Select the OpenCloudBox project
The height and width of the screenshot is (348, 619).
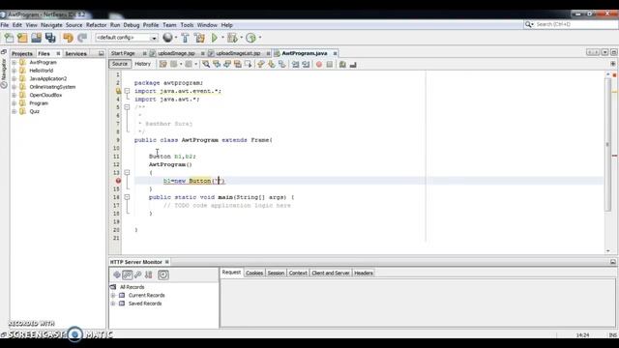tap(45, 95)
